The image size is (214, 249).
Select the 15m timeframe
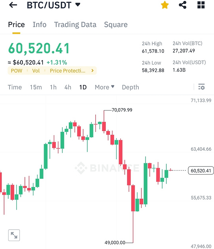36,87
